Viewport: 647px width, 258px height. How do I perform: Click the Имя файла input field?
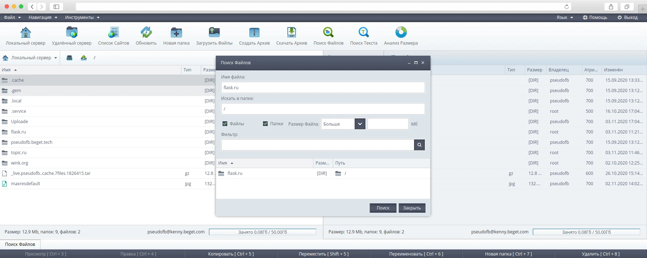pos(323,87)
